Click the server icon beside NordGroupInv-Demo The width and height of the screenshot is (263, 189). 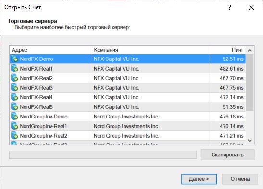point(14,117)
